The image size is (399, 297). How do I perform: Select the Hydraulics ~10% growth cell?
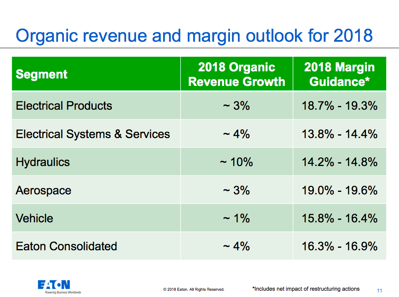point(236,162)
